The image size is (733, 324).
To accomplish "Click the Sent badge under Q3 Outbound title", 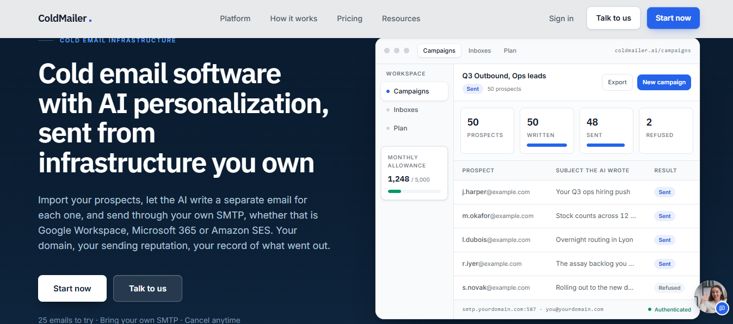I will (x=473, y=89).
